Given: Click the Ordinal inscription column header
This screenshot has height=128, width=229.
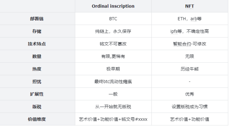Looking at the screenshot, I should [x=113, y=6].
